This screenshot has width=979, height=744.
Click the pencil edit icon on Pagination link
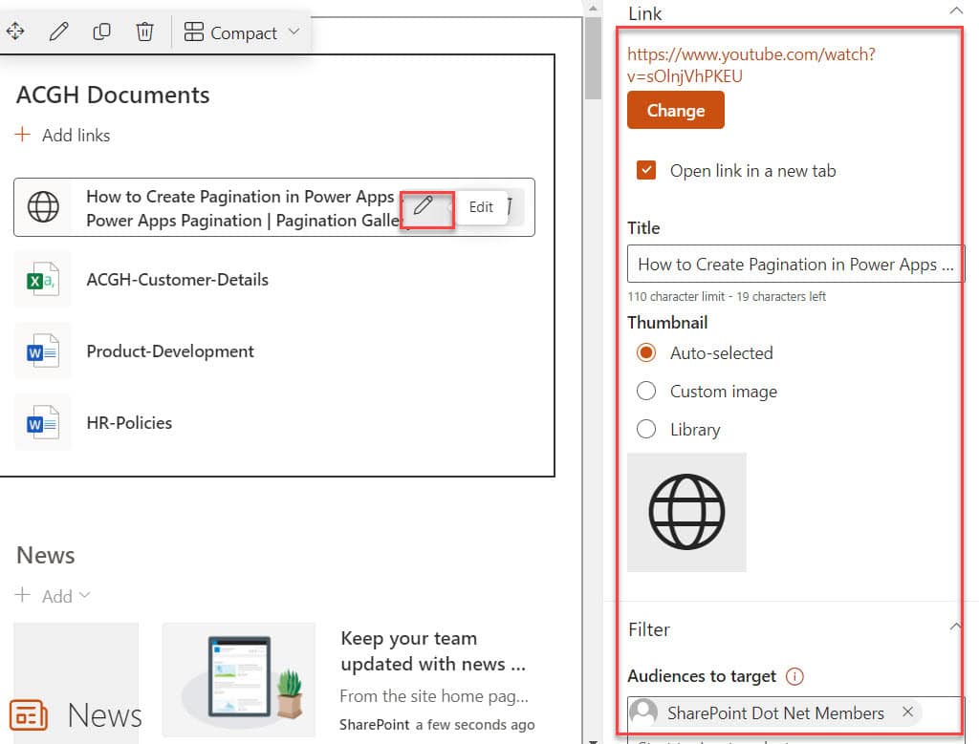pyautogui.click(x=424, y=205)
